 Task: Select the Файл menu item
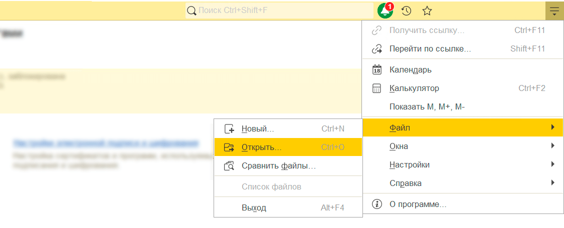[x=400, y=128]
